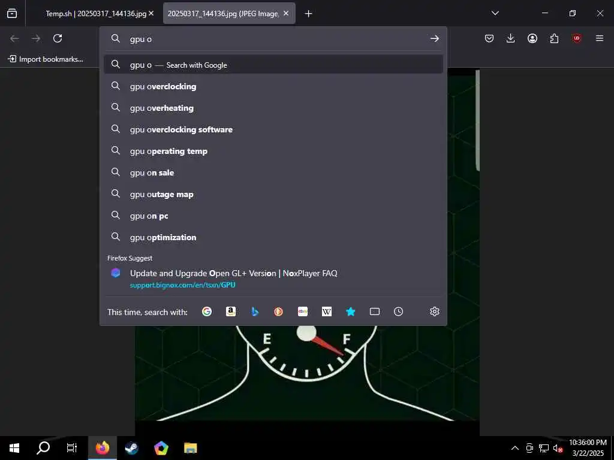Search this time with DuckDuckGo icon
Image resolution: width=614 pixels, height=460 pixels.
click(278, 311)
